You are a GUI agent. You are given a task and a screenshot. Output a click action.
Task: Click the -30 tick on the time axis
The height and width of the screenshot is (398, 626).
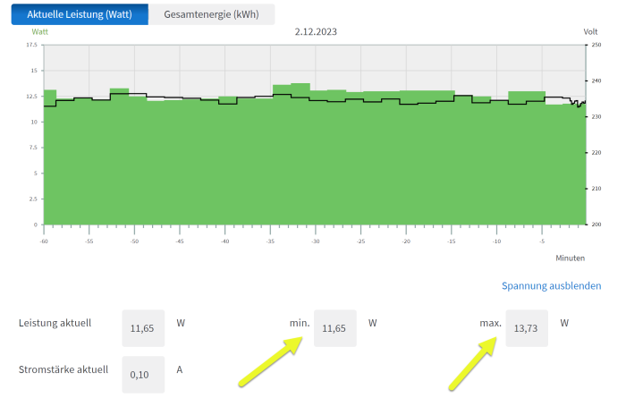[315, 241]
